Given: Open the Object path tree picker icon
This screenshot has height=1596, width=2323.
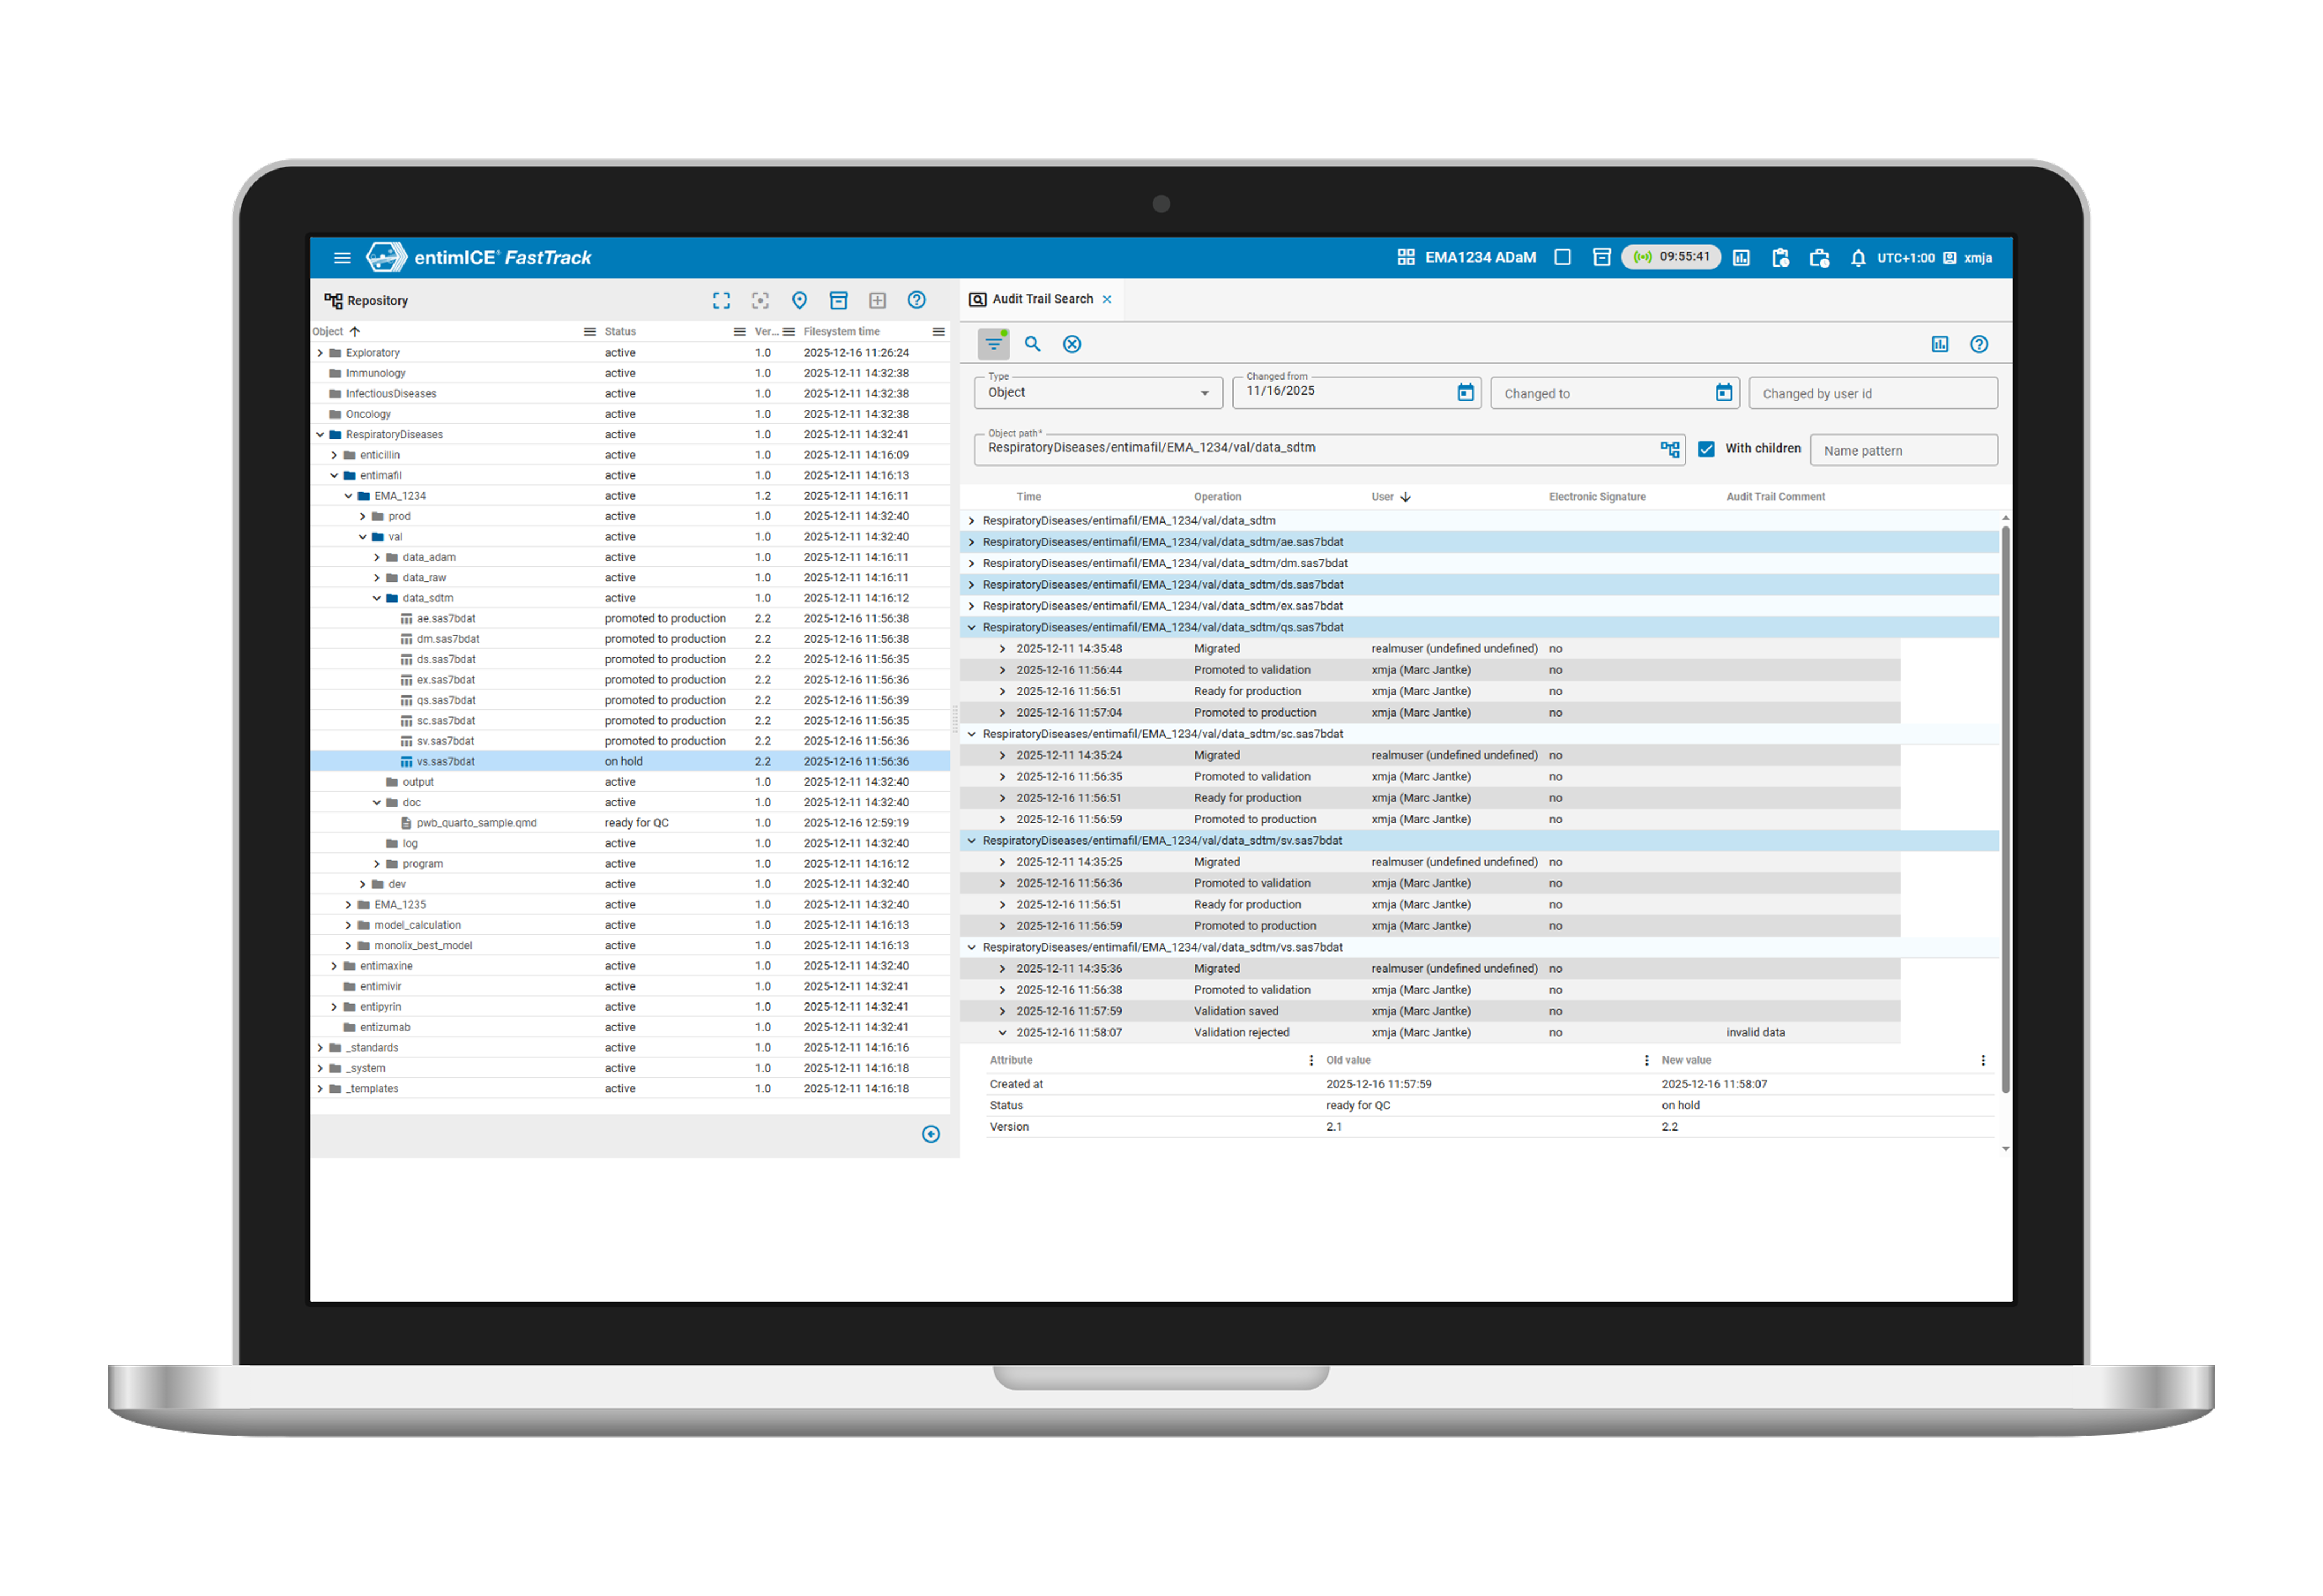Looking at the screenshot, I should [1669, 450].
